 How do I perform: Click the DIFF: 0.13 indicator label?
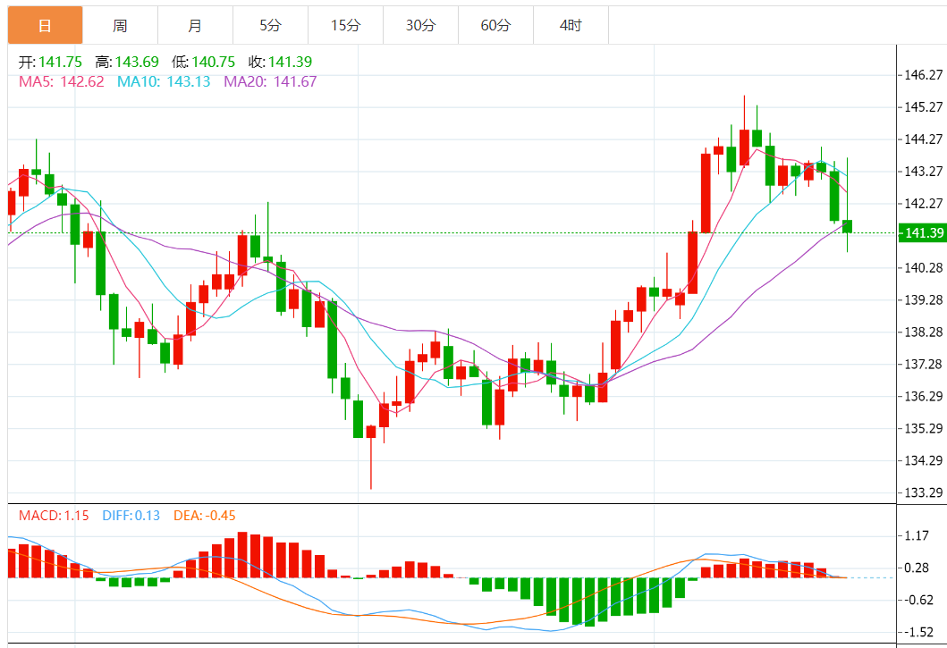coord(131,516)
